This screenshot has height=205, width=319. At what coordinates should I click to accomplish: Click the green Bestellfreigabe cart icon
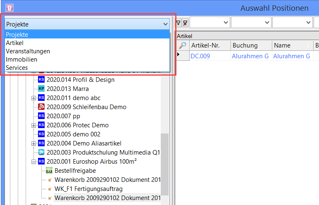click(x=49, y=171)
